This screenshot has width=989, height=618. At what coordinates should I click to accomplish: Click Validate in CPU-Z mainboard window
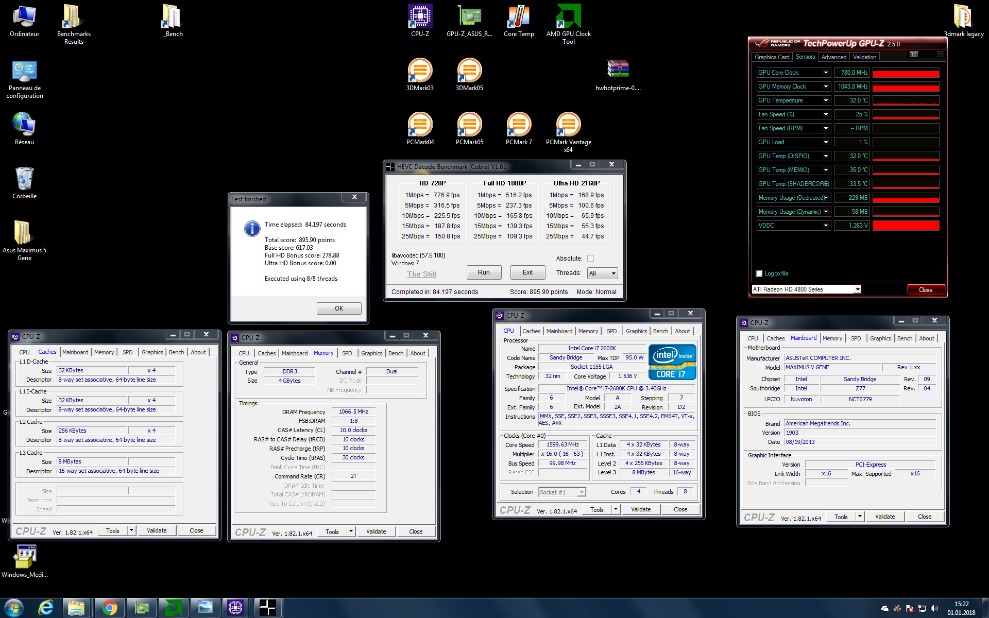884,517
